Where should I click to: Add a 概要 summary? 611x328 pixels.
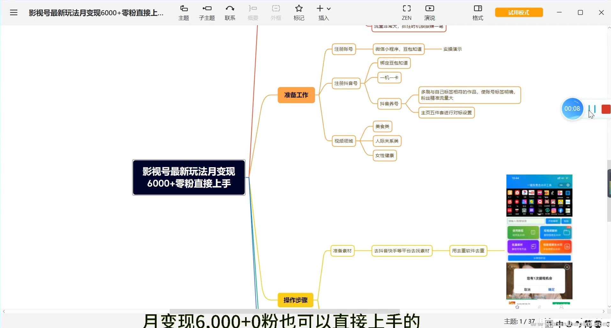point(253,12)
